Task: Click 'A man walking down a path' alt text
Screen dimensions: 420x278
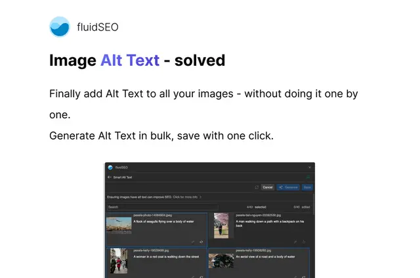Action: click(x=270, y=223)
